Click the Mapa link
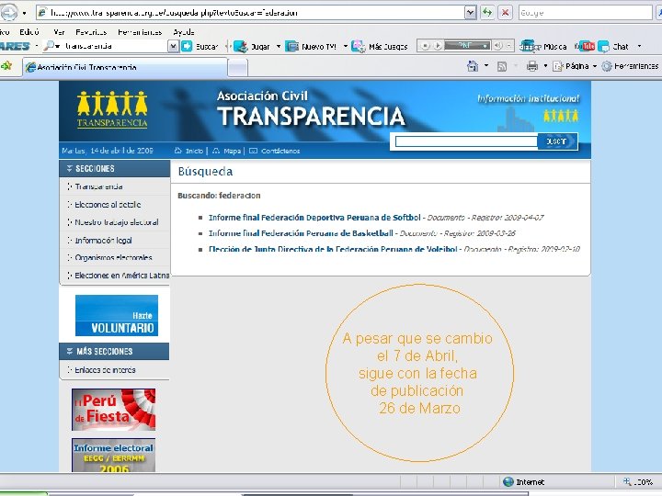 (227, 151)
